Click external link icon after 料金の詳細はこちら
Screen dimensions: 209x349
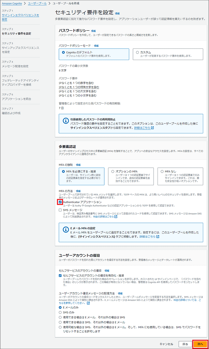tap(116, 217)
